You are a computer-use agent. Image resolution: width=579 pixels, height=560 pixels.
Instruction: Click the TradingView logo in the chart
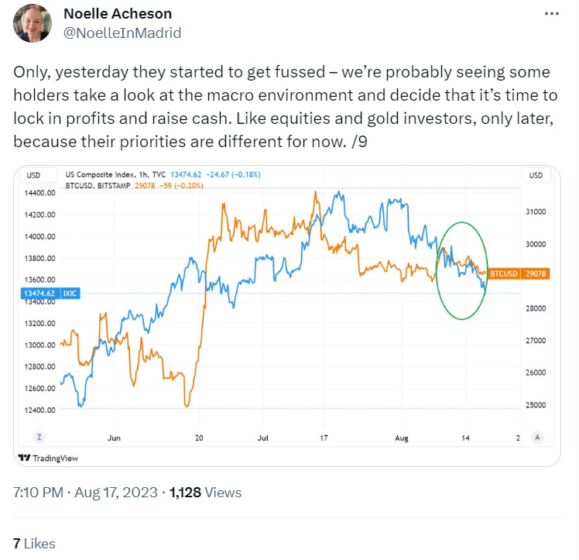[48, 458]
